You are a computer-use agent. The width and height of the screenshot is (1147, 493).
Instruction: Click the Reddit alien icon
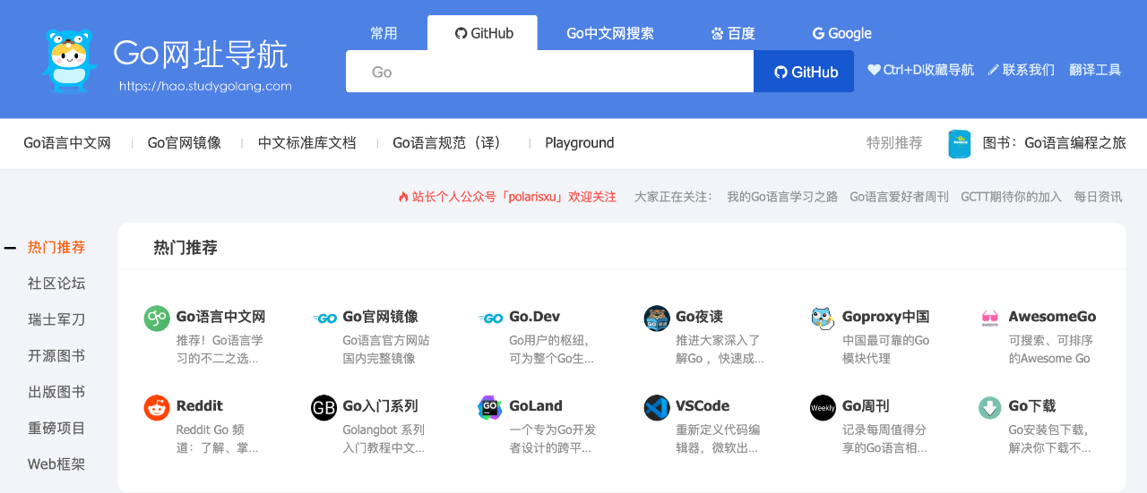point(157,407)
